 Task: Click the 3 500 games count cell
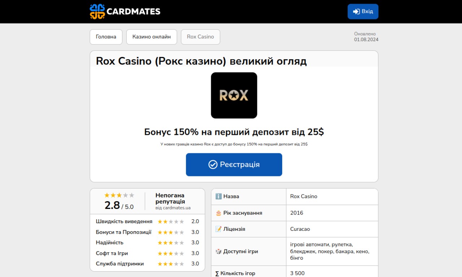pos(332,272)
